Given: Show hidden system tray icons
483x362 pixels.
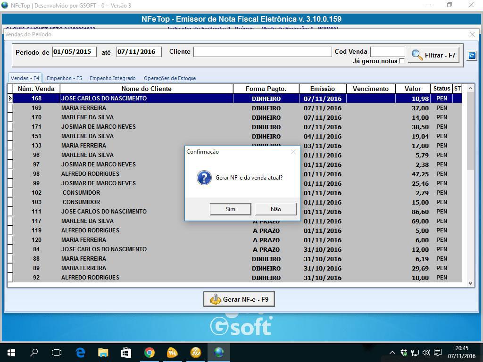Looking at the screenshot, I should point(392,353).
